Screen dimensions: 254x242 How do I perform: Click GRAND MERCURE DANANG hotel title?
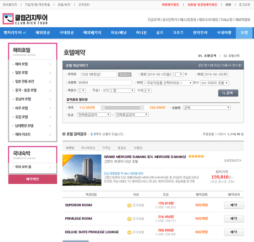(145, 157)
